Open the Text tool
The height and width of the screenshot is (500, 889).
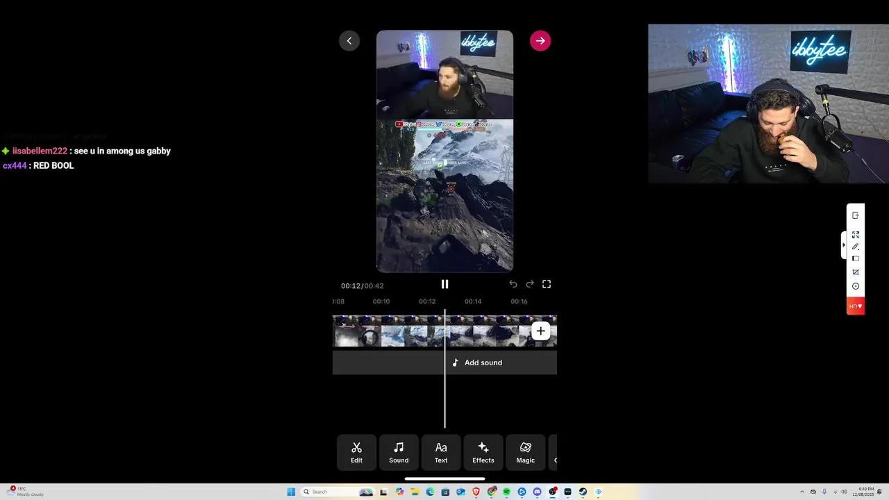441,452
